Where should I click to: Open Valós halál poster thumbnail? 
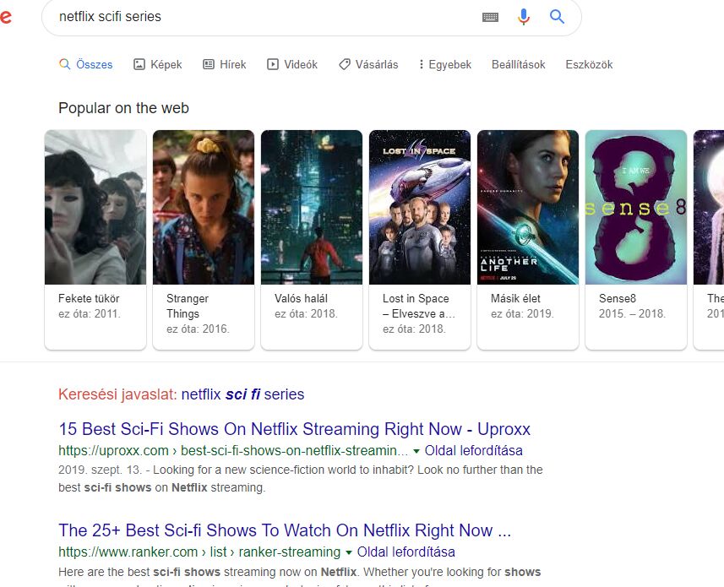(x=312, y=207)
